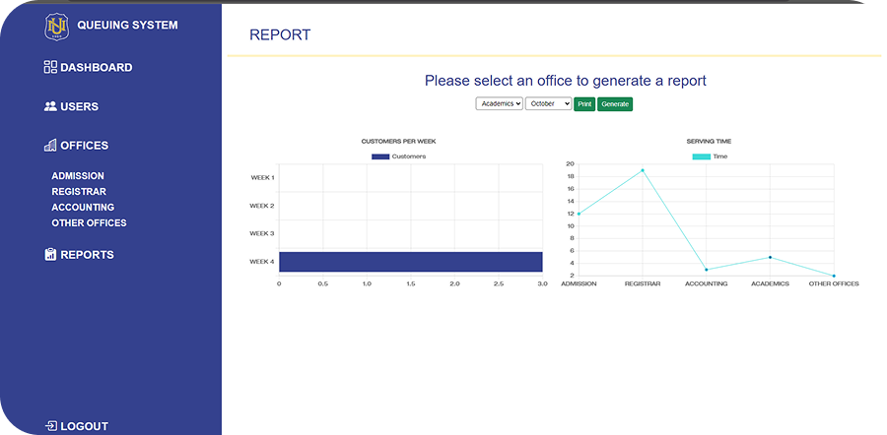This screenshot has height=435, width=887.
Task: Open the Academics office dropdown
Action: pyautogui.click(x=499, y=104)
